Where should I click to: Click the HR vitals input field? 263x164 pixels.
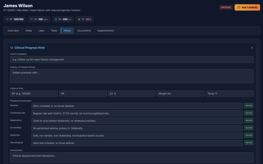point(83,94)
